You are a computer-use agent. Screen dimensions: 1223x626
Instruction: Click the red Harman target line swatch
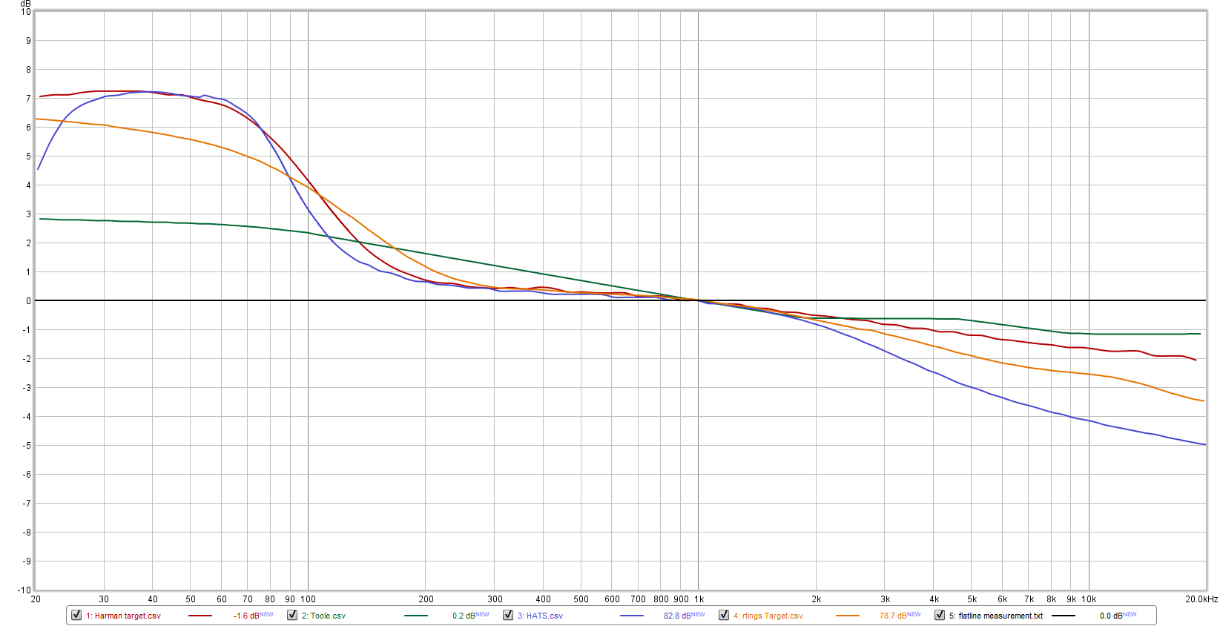tap(200, 616)
